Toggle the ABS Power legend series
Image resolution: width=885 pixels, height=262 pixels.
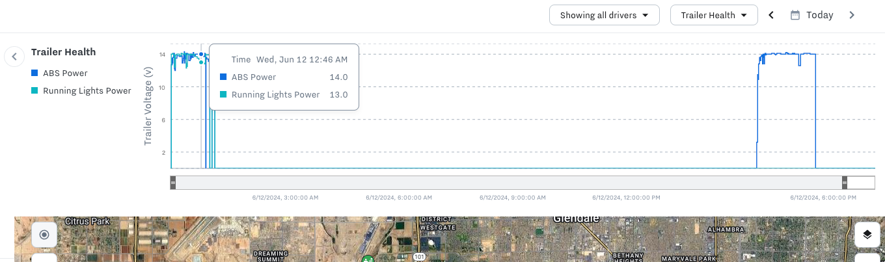65,73
